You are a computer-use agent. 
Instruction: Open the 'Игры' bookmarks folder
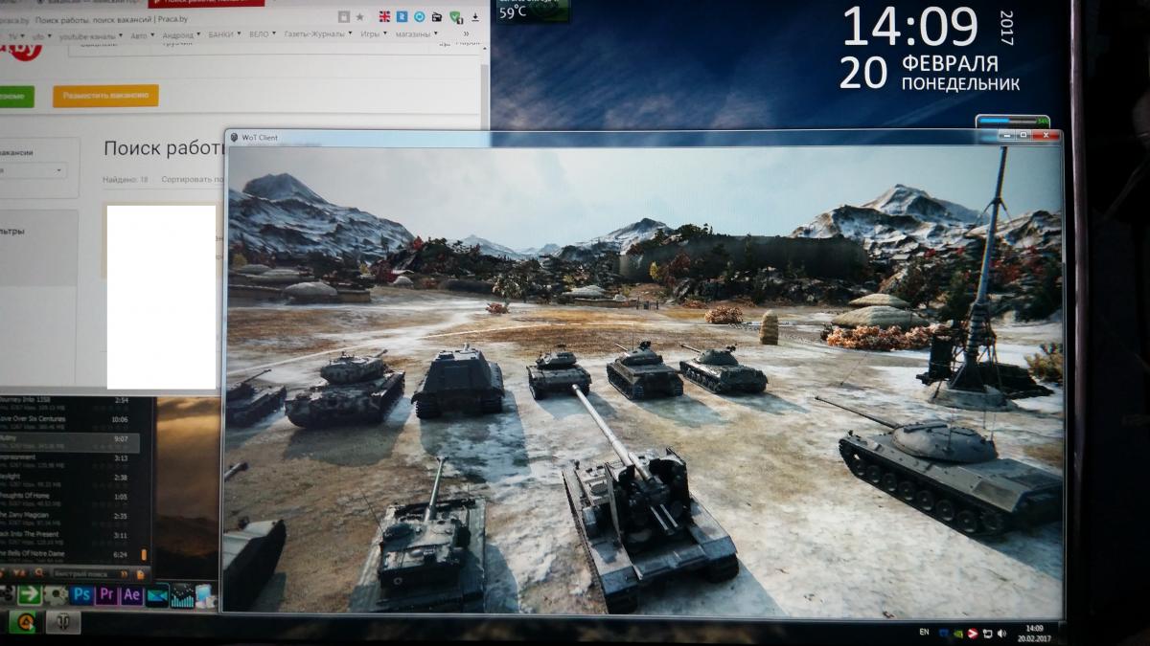374,34
